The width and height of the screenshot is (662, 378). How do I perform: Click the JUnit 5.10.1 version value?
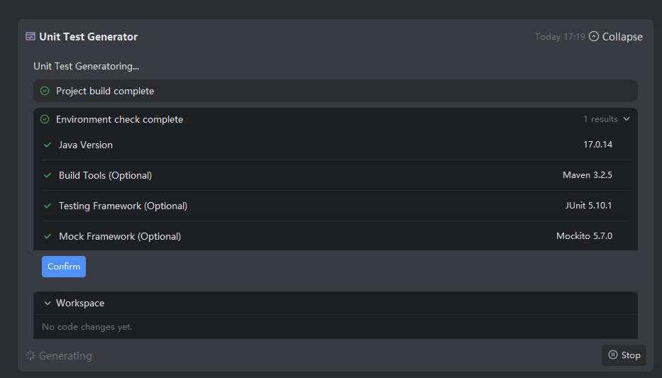click(588, 206)
